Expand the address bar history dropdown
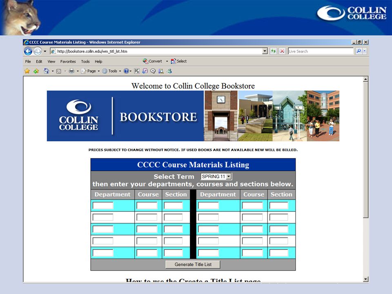The width and height of the screenshot is (392, 294). click(265, 51)
